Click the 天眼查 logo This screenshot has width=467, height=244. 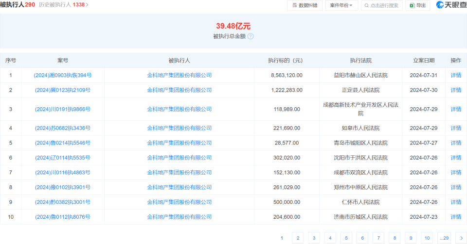pyautogui.click(x=451, y=5)
